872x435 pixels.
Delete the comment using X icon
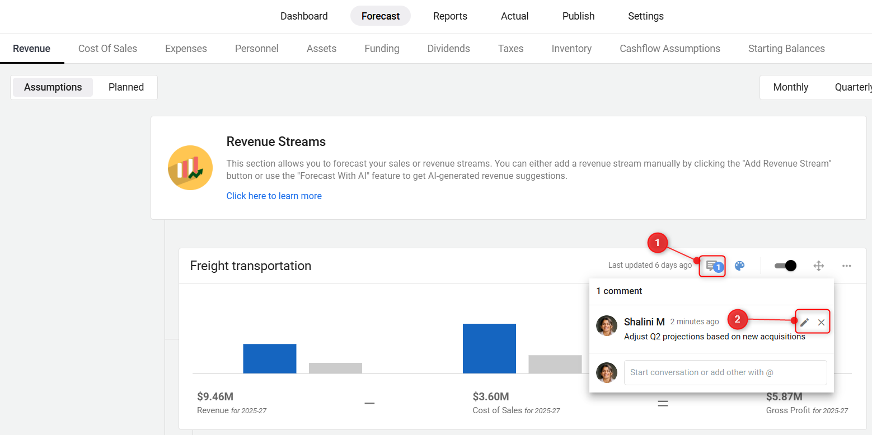point(821,322)
